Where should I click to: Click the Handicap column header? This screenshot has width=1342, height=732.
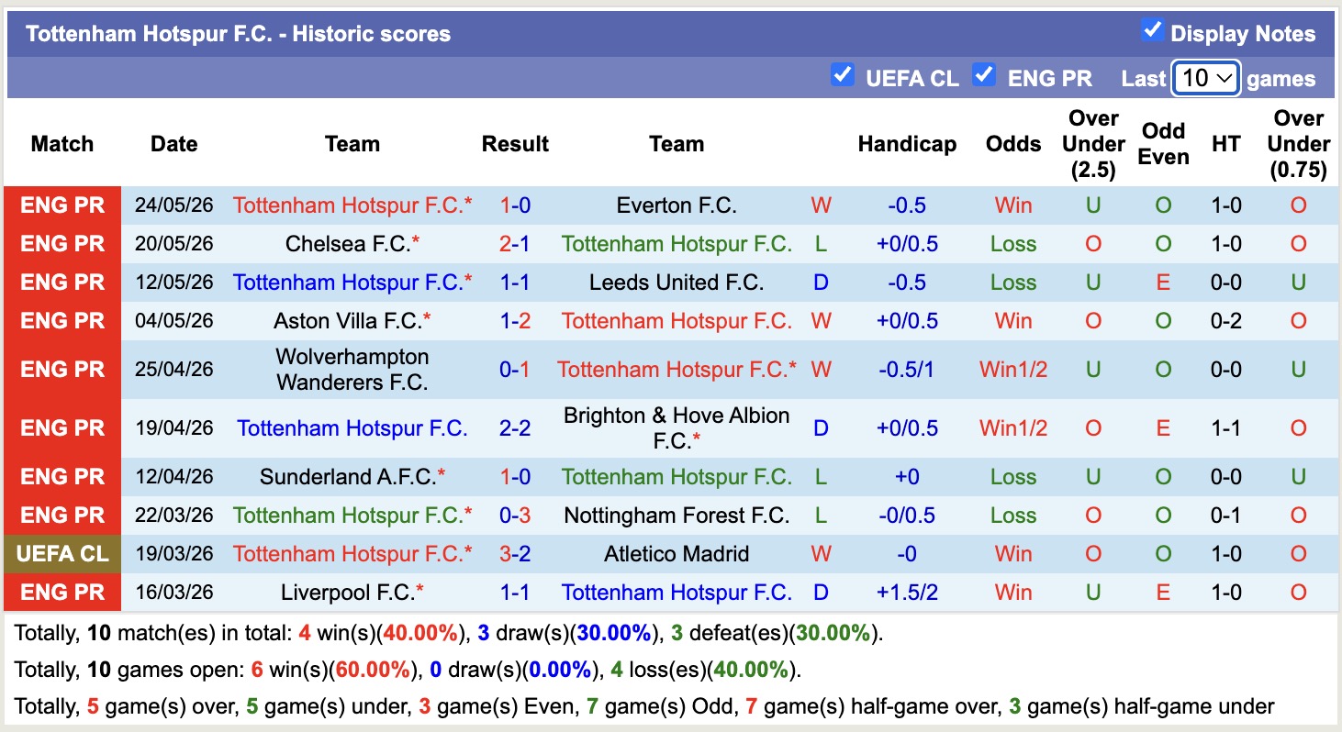(907, 144)
